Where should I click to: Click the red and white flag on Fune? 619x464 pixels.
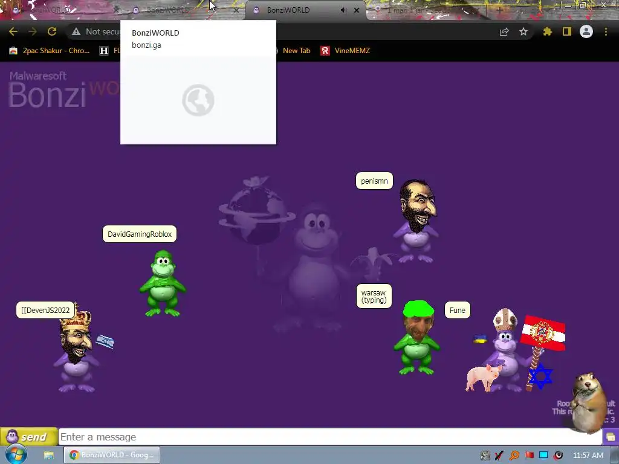click(543, 333)
